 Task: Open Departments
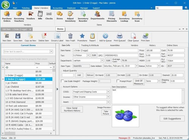(98, 15)
